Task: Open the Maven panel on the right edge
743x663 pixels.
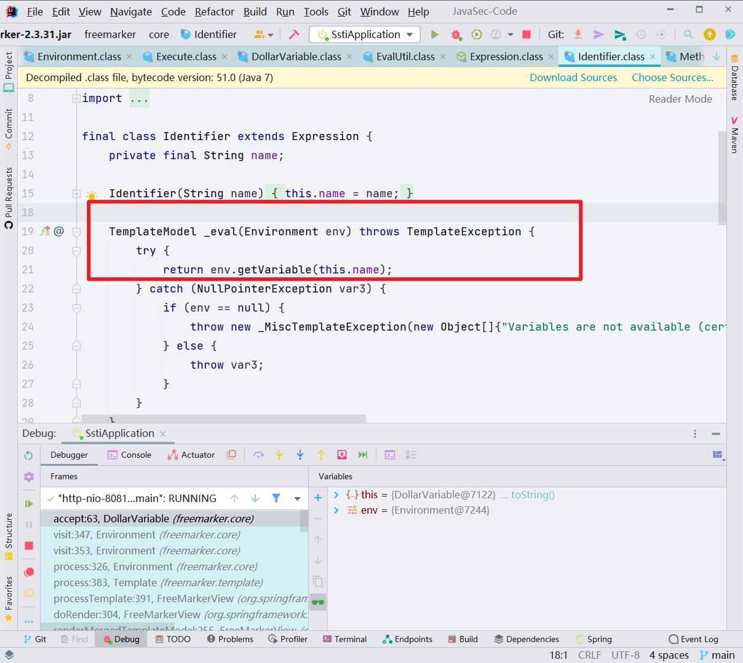Action: coord(734,136)
